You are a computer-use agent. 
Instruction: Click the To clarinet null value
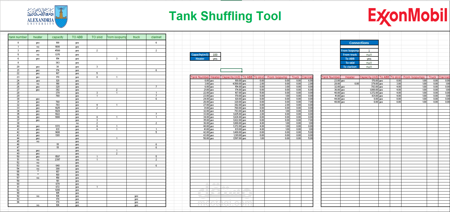click(x=369, y=67)
